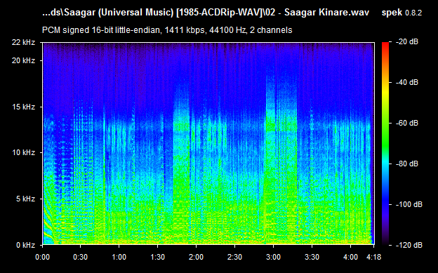Select the 5 kHz frequency axis label

point(25,199)
